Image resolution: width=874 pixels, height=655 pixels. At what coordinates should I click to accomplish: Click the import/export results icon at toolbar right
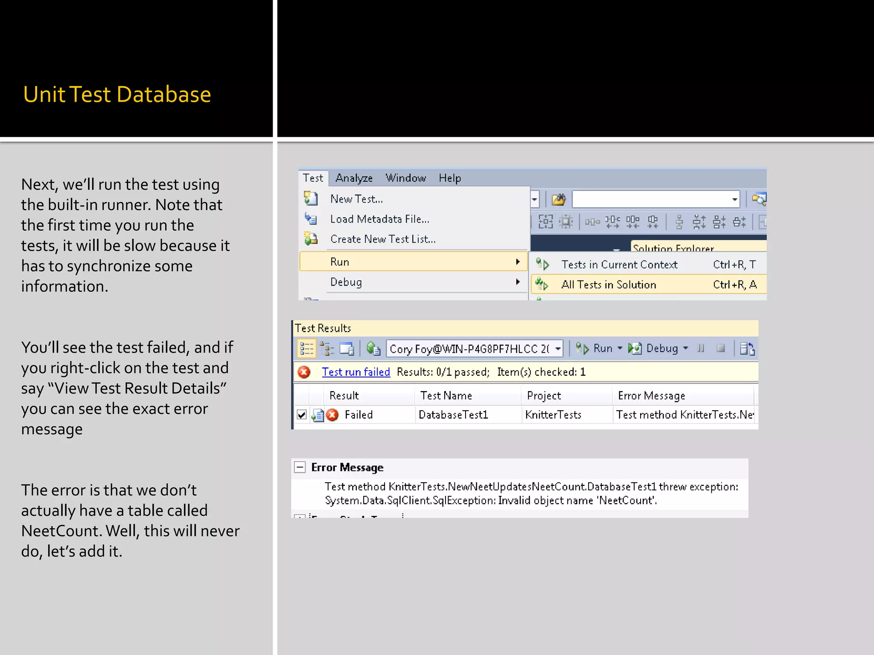click(747, 349)
